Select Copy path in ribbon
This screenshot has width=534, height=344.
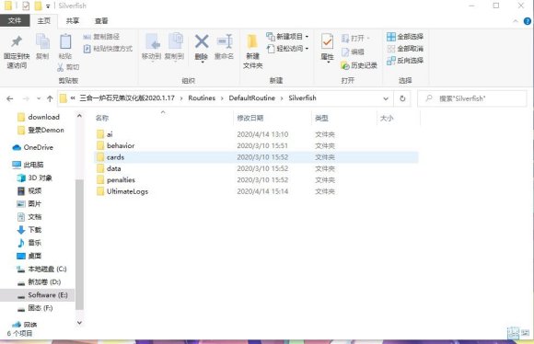[x=101, y=37]
